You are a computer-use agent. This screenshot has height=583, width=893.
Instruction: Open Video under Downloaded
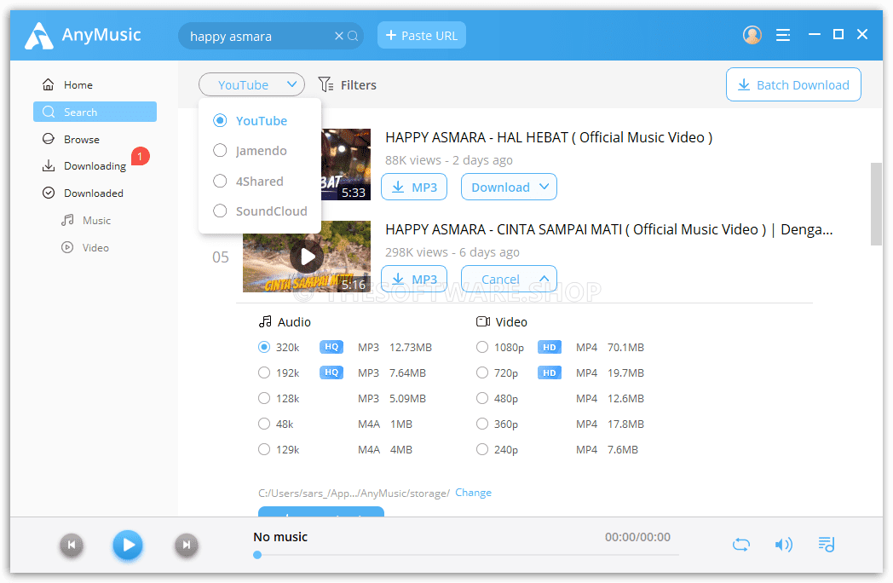click(x=85, y=248)
